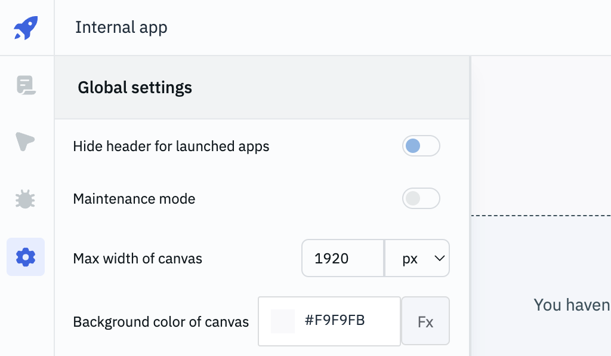
Task: Click the Maintenance mode label
Action: point(134,199)
